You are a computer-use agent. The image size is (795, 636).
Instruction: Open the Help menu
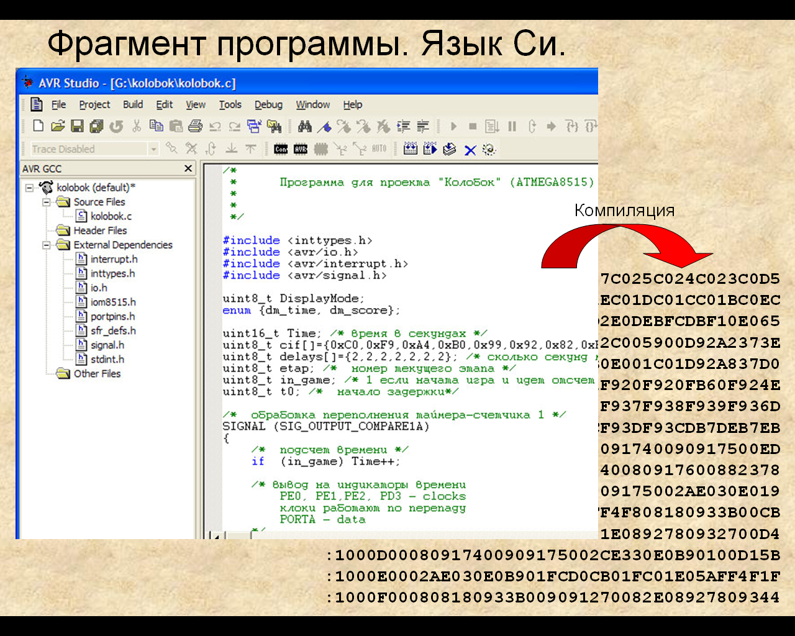pyautogui.click(x=353, y=104)
